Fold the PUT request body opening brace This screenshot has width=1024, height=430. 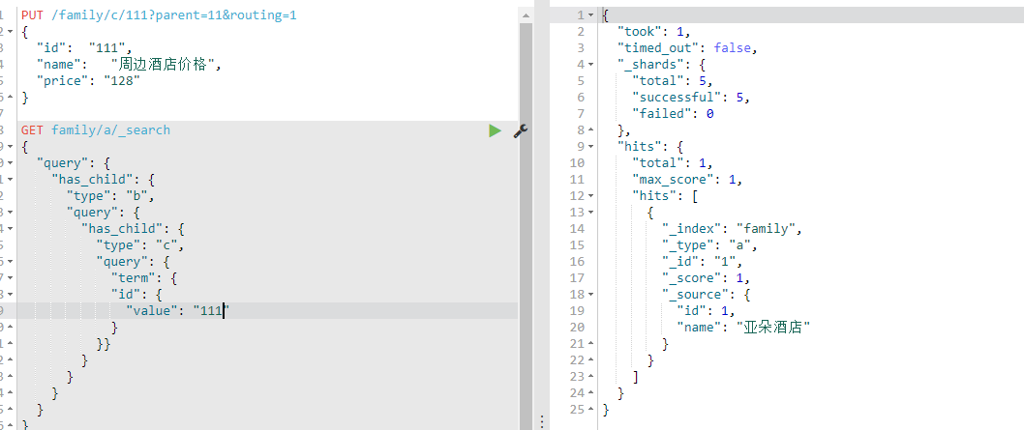11,32
